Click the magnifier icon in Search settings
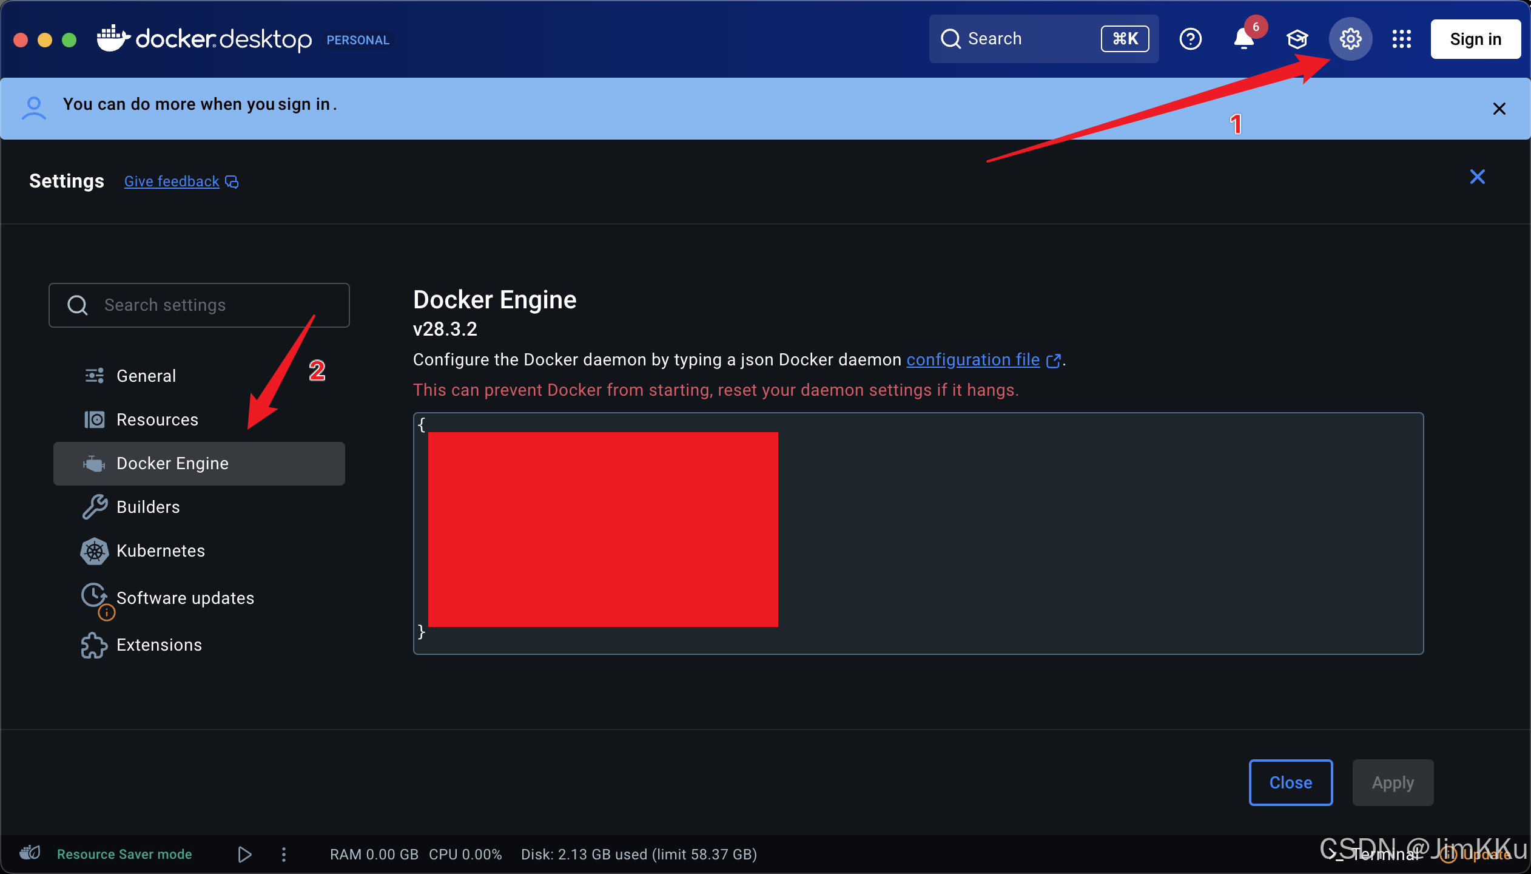This screenshot has width=1531, height=874. point(77,305)
